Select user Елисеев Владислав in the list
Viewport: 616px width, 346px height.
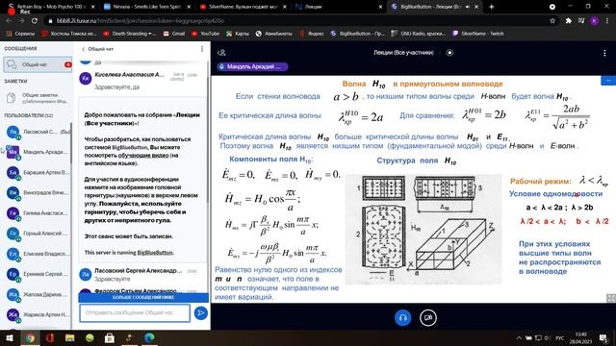point(38,254)
